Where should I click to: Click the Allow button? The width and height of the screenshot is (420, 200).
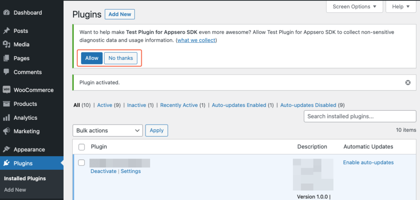[91, 58]
